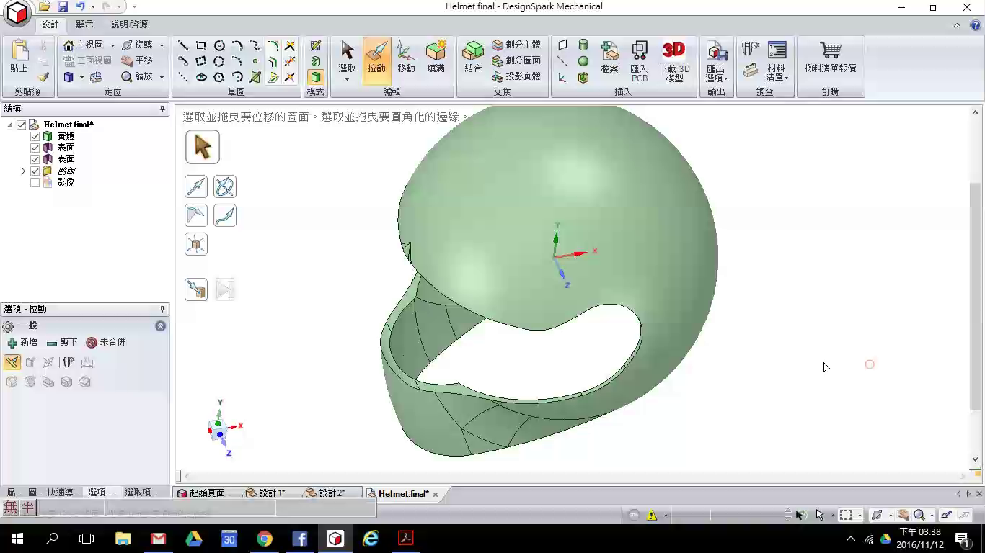This screenshot has width=985, height=553.
Task: Click the gear icon beside 一般
Action: click(x=8, y=326)
